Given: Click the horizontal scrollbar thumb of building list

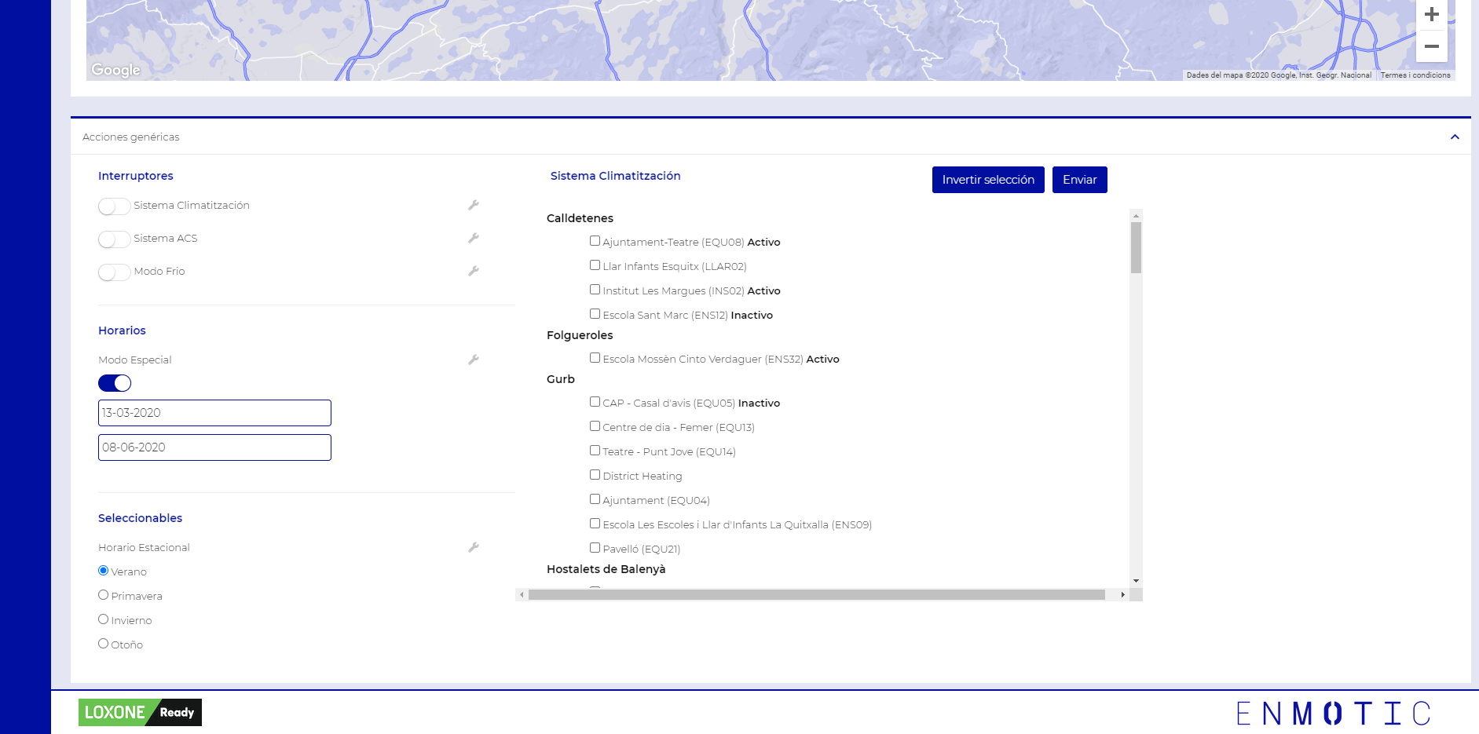Looking at the screenshot, I should click(817, 595).
